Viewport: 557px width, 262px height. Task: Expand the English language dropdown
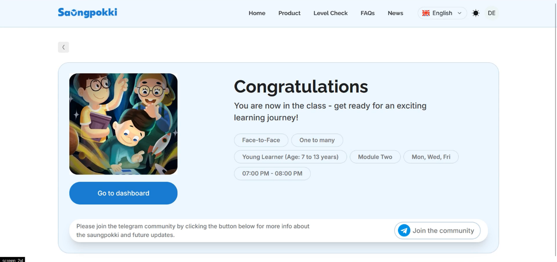pyautogui.click(x=442, y=13)
